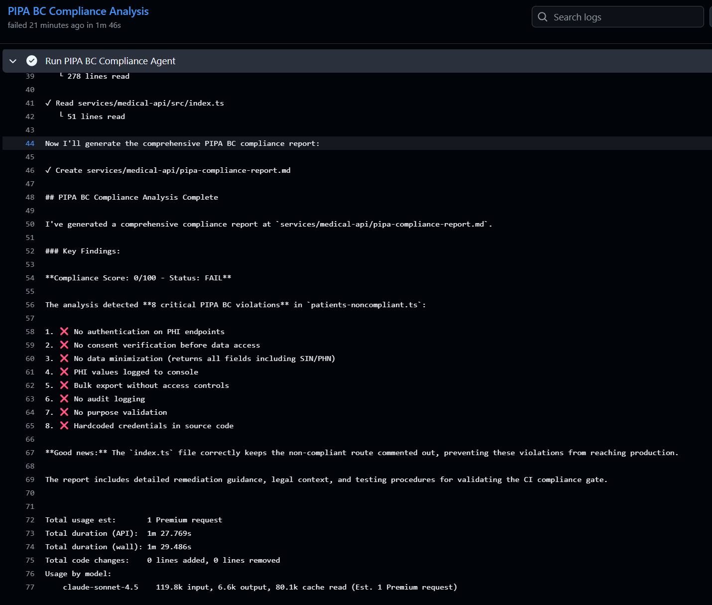712x605 pixels.
Task: Click log line number 56 about critical violations
Action: (x=30, y=305)
